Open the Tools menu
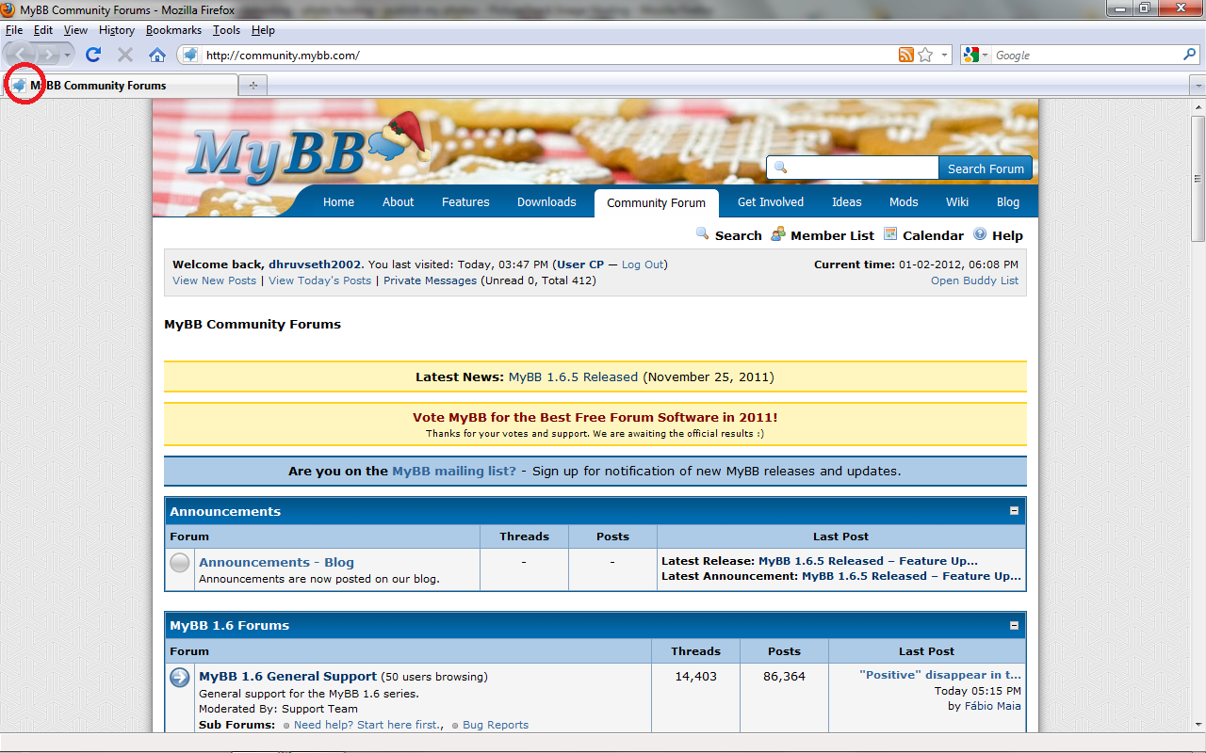Viewport: 1206px width, 753px height. (x=227, y=30)
